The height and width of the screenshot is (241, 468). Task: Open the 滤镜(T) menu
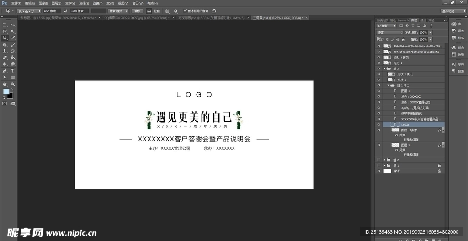tap(96, 3)
